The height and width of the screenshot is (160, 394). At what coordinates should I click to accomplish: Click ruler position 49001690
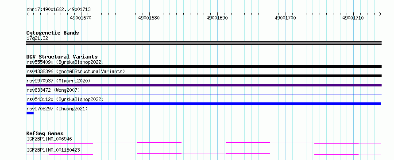217,18
